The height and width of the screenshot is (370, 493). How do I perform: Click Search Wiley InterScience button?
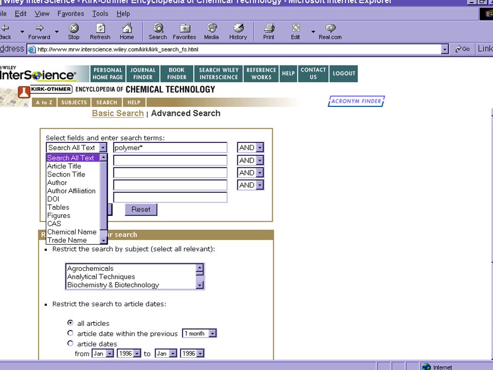click(x=219, y=73)
